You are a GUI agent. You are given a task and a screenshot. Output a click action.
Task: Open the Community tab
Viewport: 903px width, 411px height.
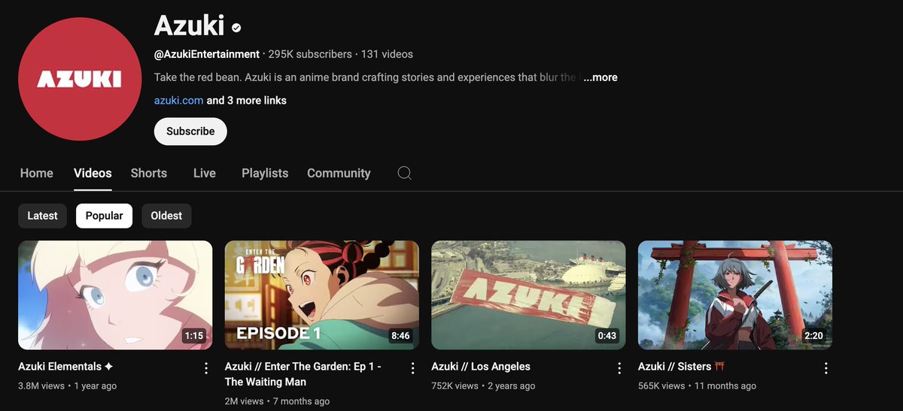click(x=339, y=173)
